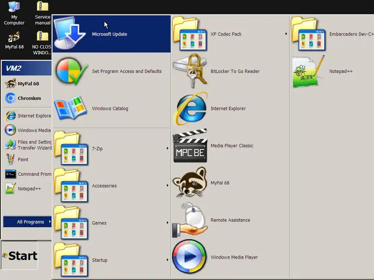Click the Set Program Access and Defaults icon
Viewport: 374px width, 280px height.
click(x=71, y=71)
